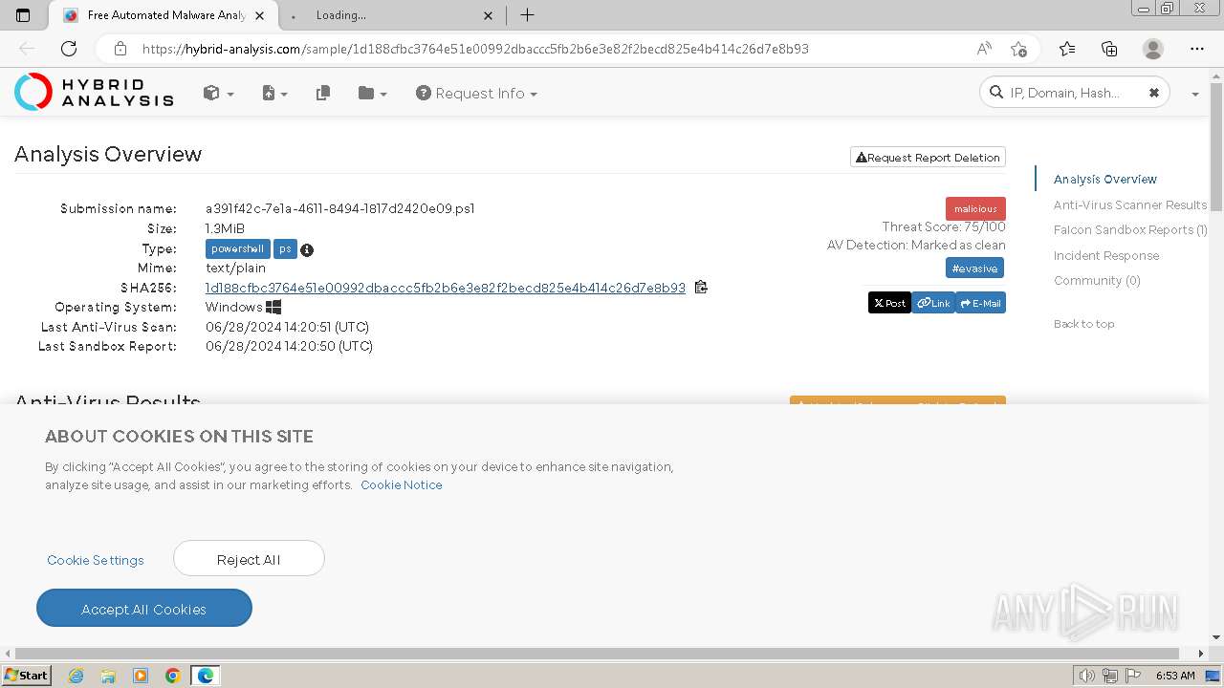Jump to Incident Response section
The image size is (1224, 688).
point(1106,255)
